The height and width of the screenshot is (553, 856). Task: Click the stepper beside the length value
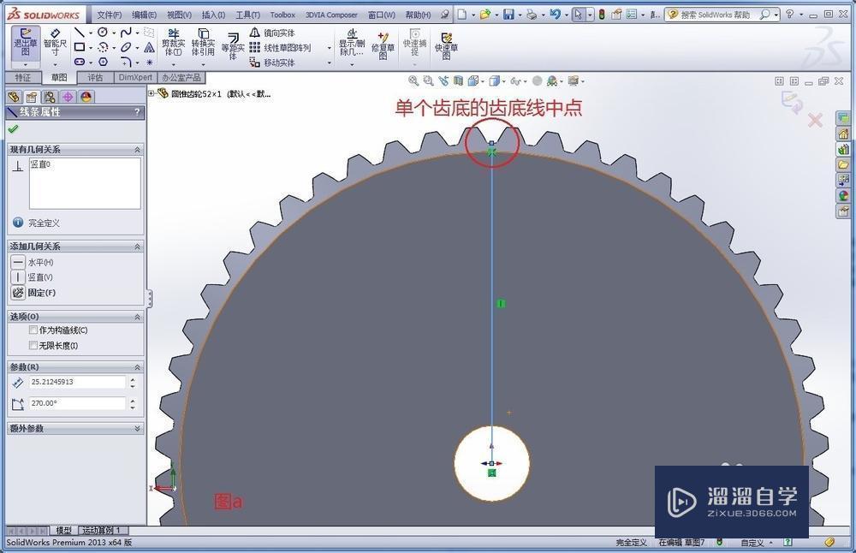point(133,382)
